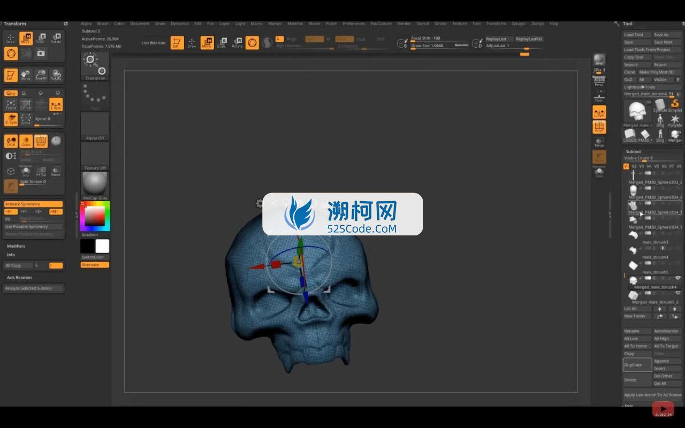Click the S.Pivot icon
The image size is (685, 428).
pyautogui.click(x=26, y=104)
